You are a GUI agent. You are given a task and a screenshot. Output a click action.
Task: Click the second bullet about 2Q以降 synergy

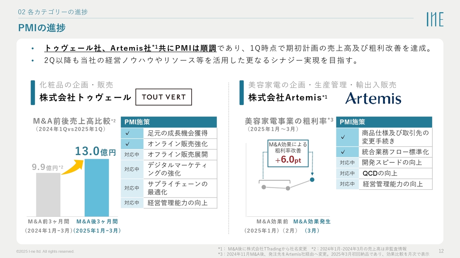pos(201,61)
